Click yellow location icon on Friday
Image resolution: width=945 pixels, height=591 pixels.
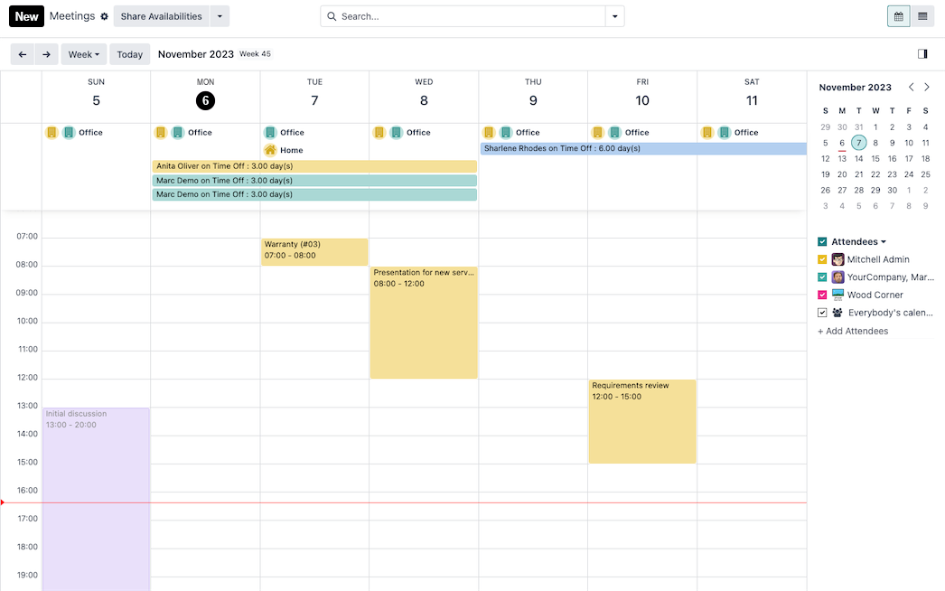click(598, 132)
